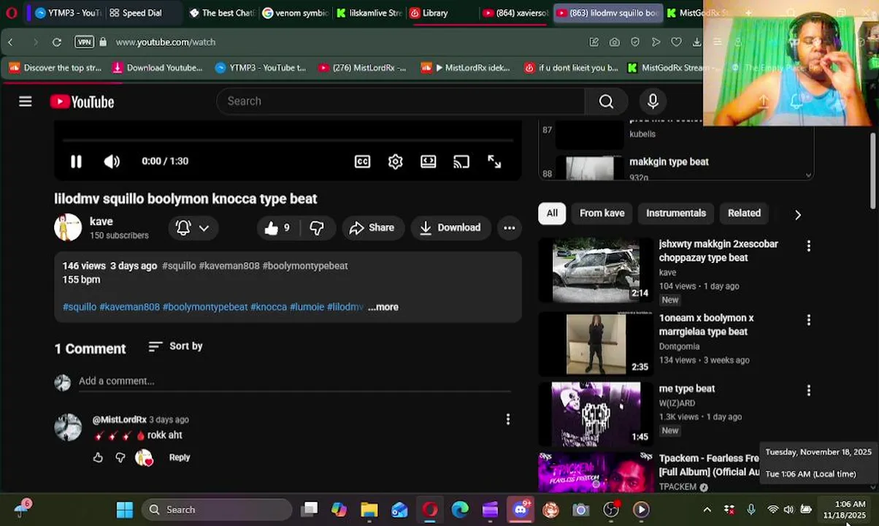Switch to theater mode view
The width and height of the screenshot is (879, 526).
428,161
